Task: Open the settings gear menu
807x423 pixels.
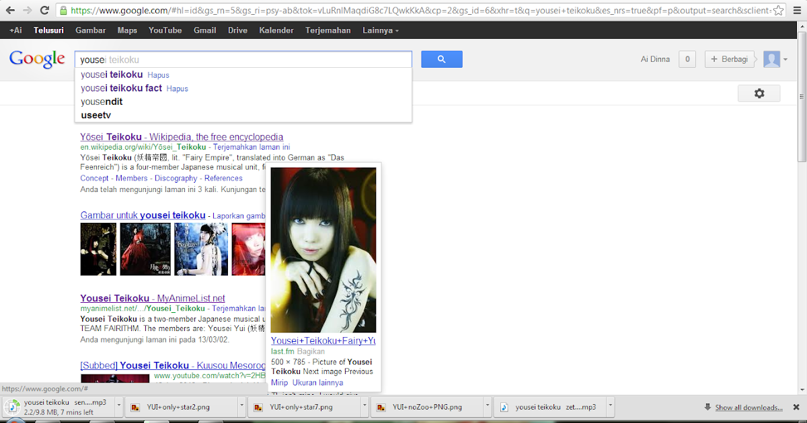Action: [759, 93]
